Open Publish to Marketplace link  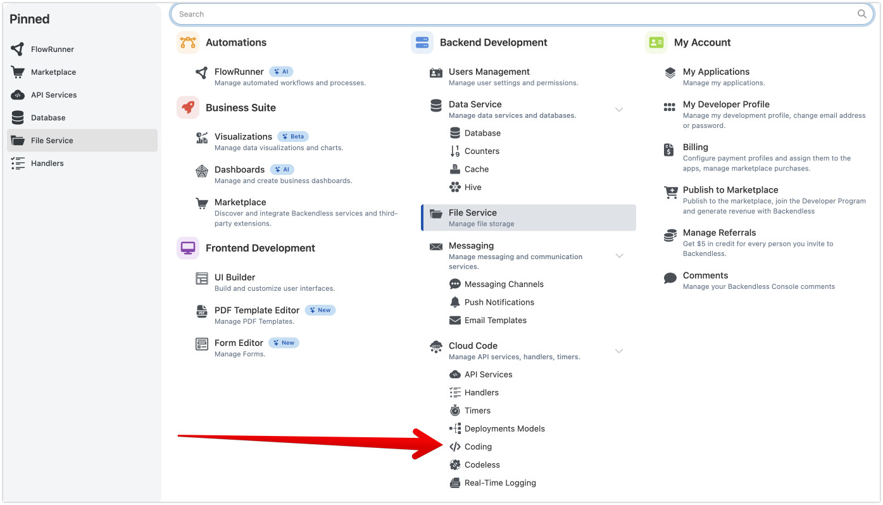pos(730,190)
